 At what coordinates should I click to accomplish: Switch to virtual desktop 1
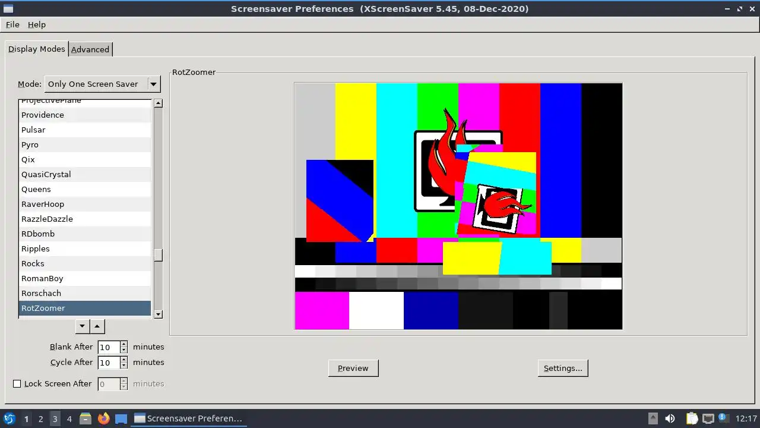pos(26,418)
